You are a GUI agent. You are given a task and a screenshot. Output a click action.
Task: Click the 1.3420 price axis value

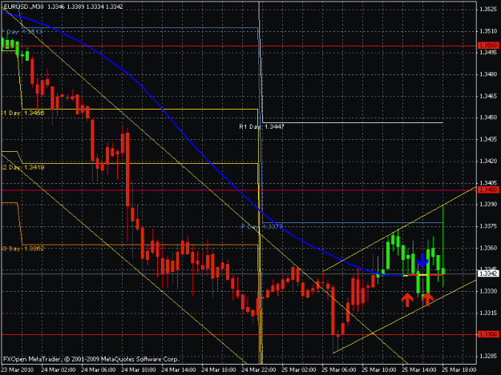tap(488, 162)
